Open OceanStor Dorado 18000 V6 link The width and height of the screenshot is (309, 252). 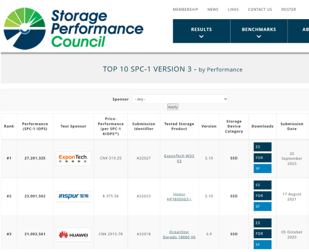179,234
